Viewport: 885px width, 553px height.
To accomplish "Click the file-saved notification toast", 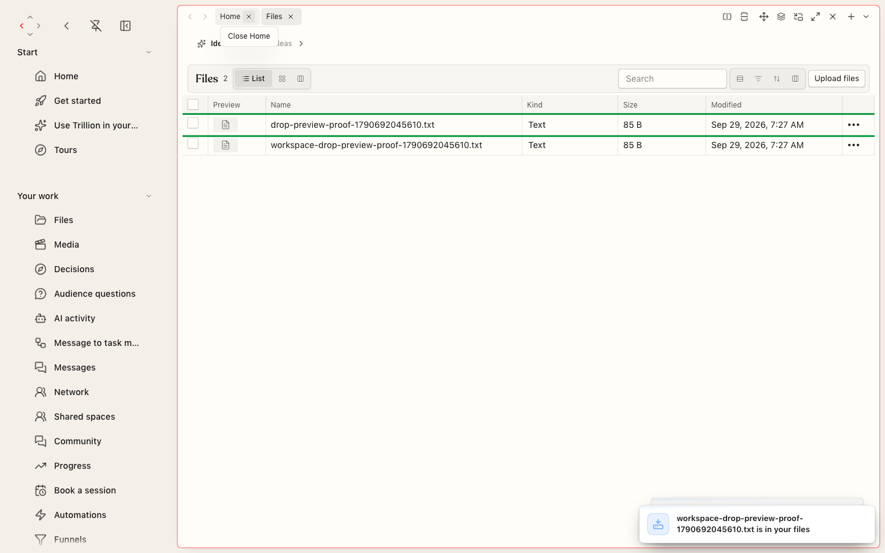I will 757,524.
